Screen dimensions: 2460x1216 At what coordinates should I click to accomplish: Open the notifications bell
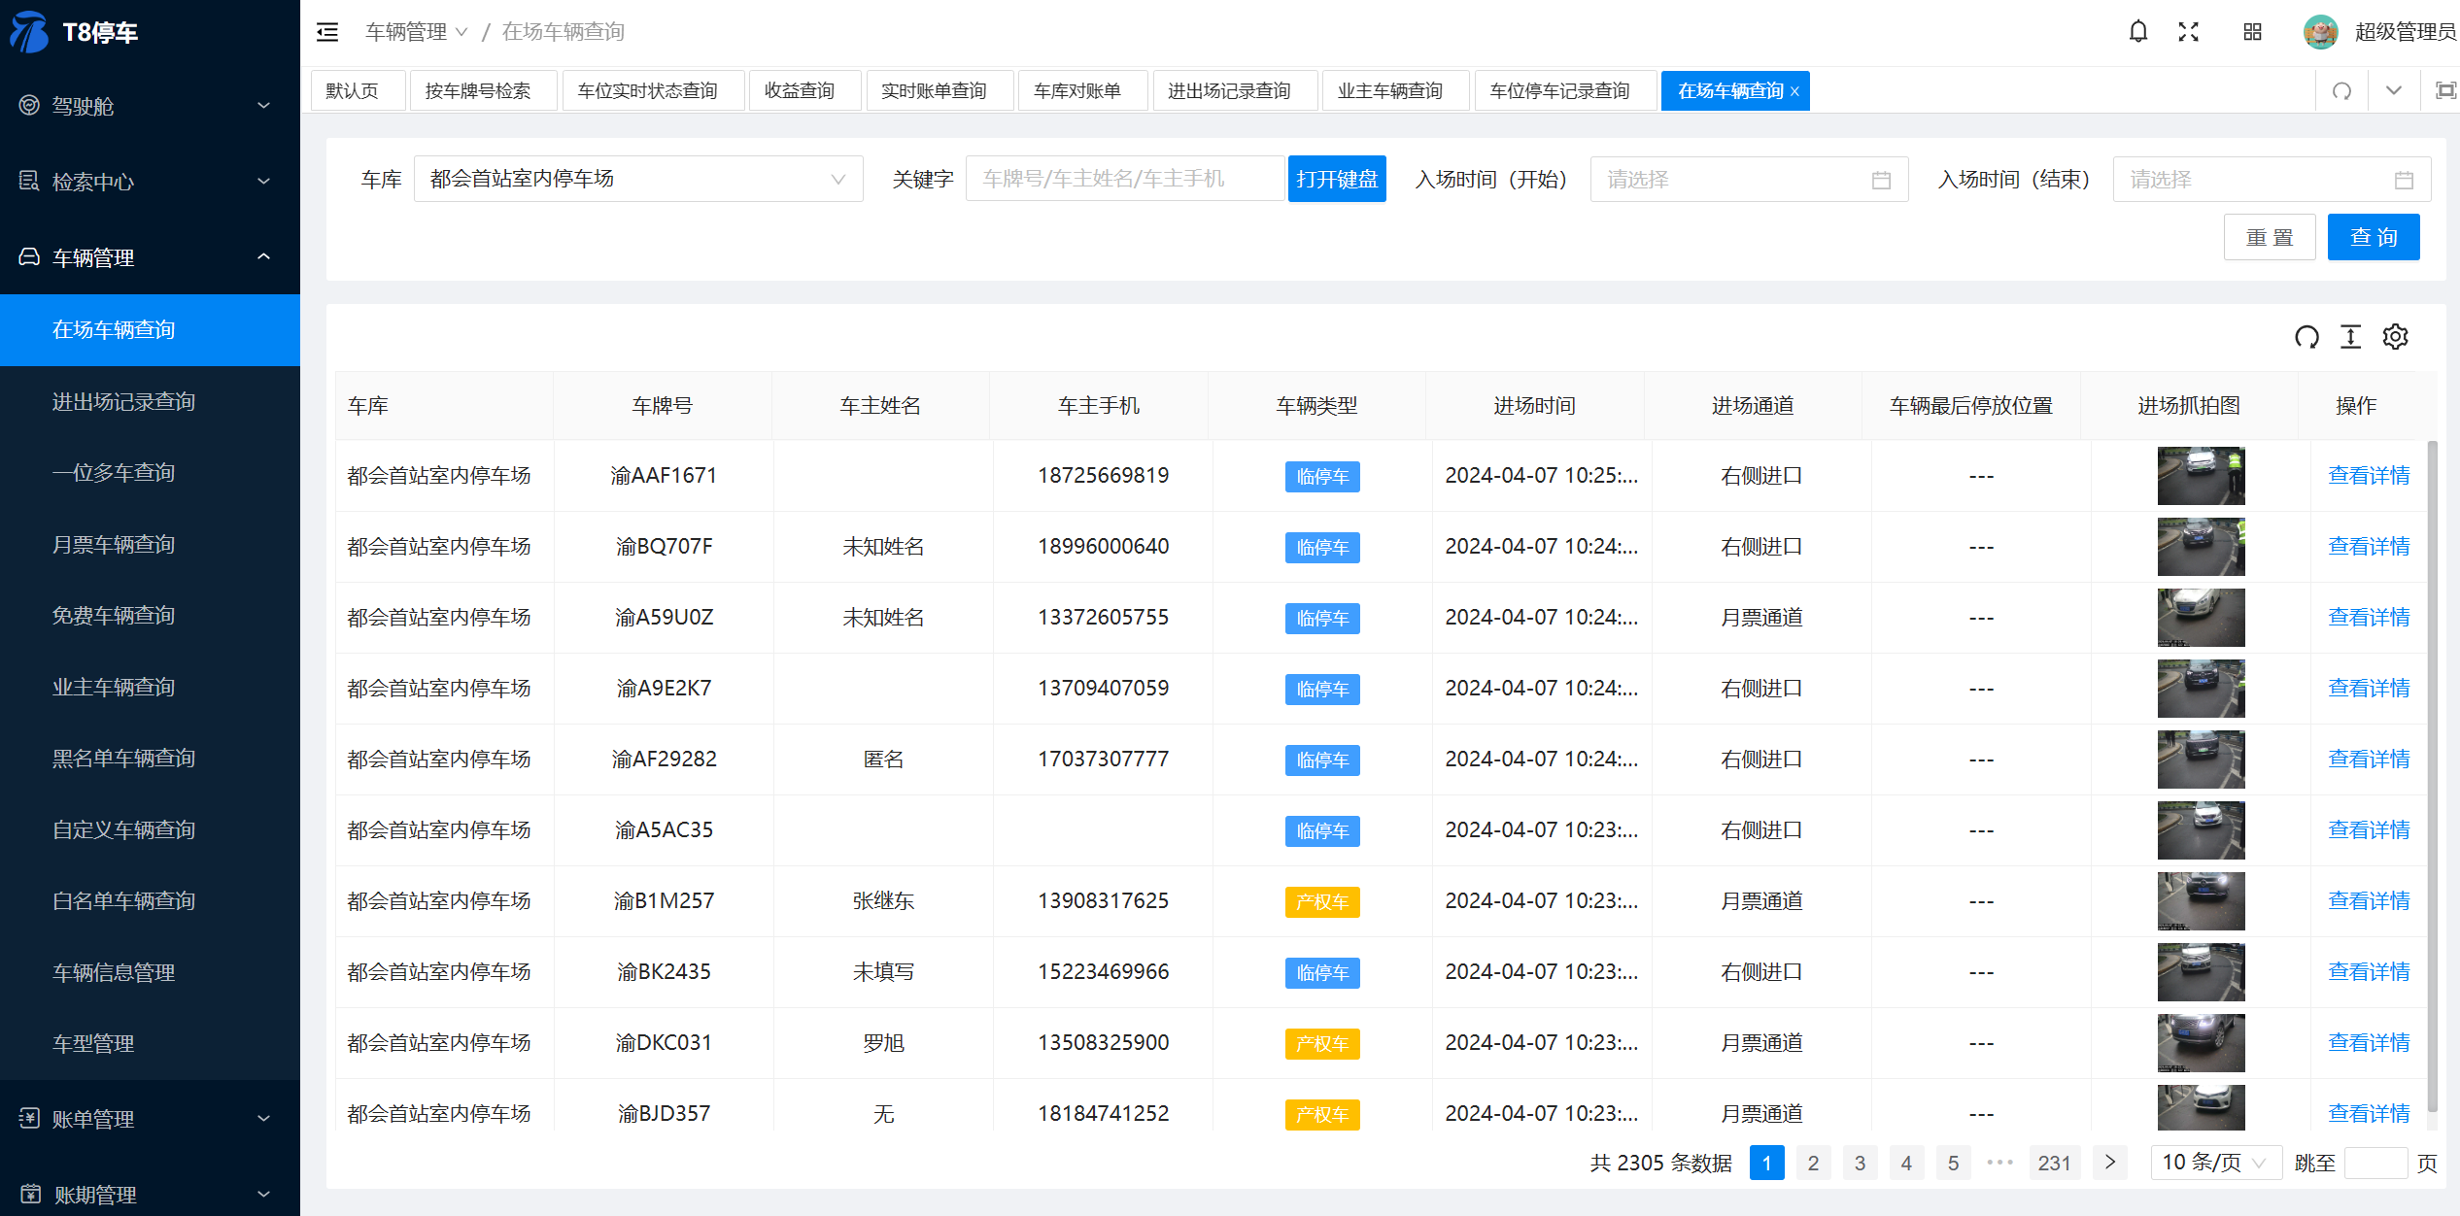(2137, 32)
